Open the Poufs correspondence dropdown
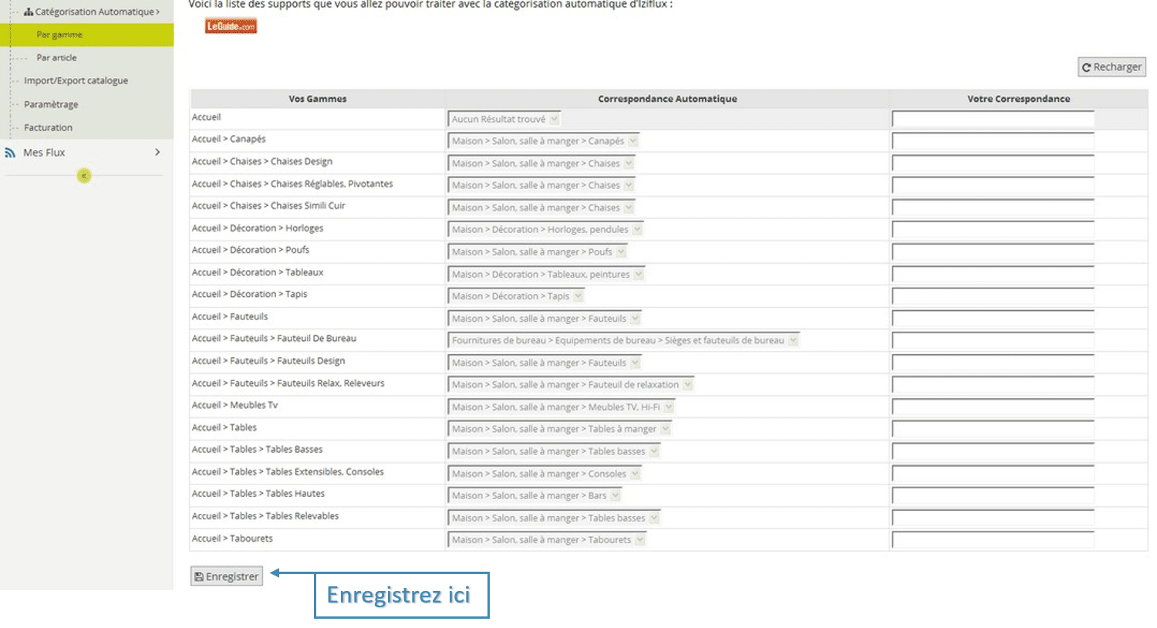1157x628 pixels. (537, 252)
